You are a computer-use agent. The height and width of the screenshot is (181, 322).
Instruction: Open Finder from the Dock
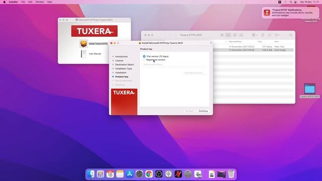(x=91, y=174)
